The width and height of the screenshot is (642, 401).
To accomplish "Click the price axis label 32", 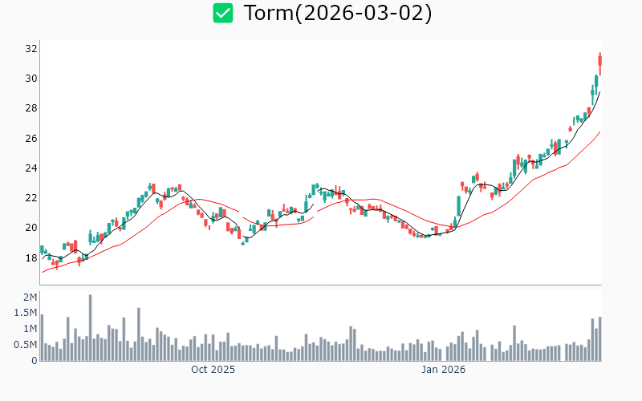I will pos(31,49).
